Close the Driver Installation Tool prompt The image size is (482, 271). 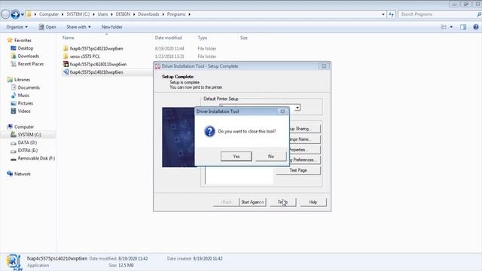[x=282, y=111]
